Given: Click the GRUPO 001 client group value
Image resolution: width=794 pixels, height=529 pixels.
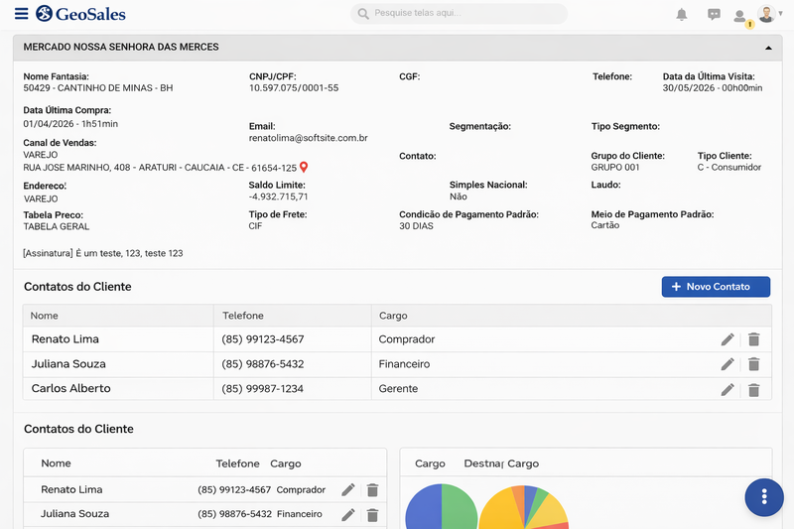Looking at the screenshot, I should pyautogui.click(x=615, y=167).
